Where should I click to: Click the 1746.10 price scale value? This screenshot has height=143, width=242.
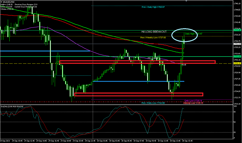237,3
